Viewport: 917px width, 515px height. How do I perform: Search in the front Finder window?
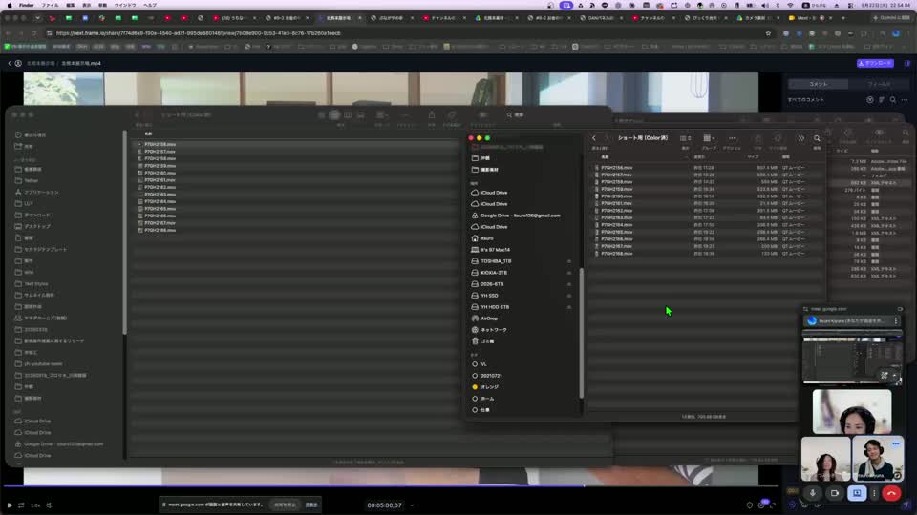817,138
